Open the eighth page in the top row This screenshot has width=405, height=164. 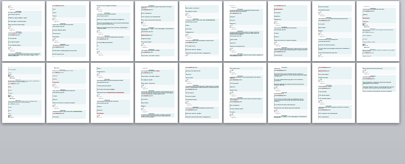coord(334,31)
